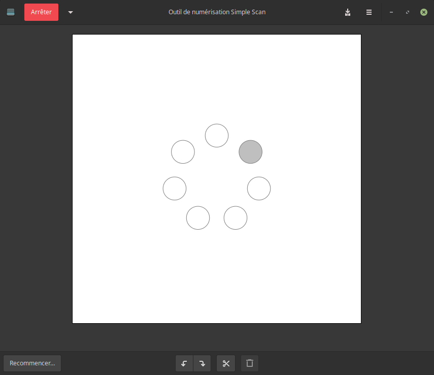Image resolution: width=434 pixels, height=375 pixels.
Task: Close the Simple Scan window
Action: [424, 12]
